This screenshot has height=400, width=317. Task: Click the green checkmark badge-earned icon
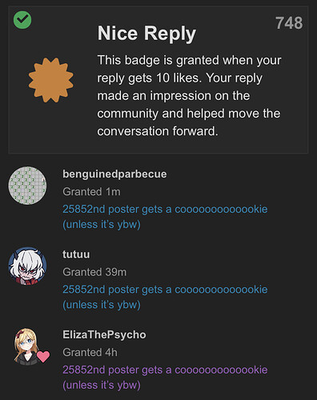(22, 20)
